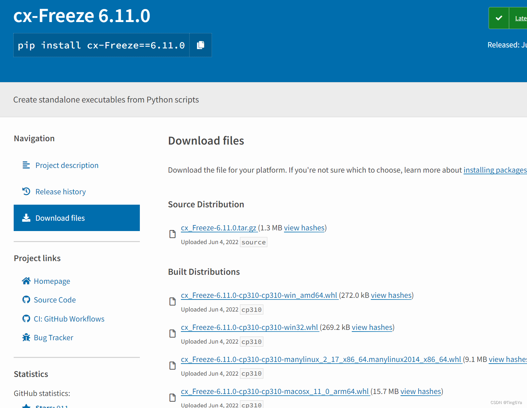Click the 'Navigation' sidebar heading
This screenshot has width=527, height=408.
(x=34, y=138)
